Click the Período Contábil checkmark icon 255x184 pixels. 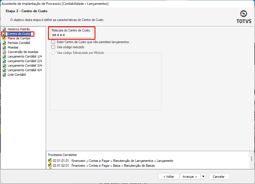4,43
